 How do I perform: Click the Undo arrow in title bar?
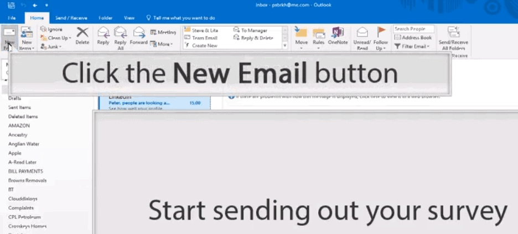click(x=23, y=6)
